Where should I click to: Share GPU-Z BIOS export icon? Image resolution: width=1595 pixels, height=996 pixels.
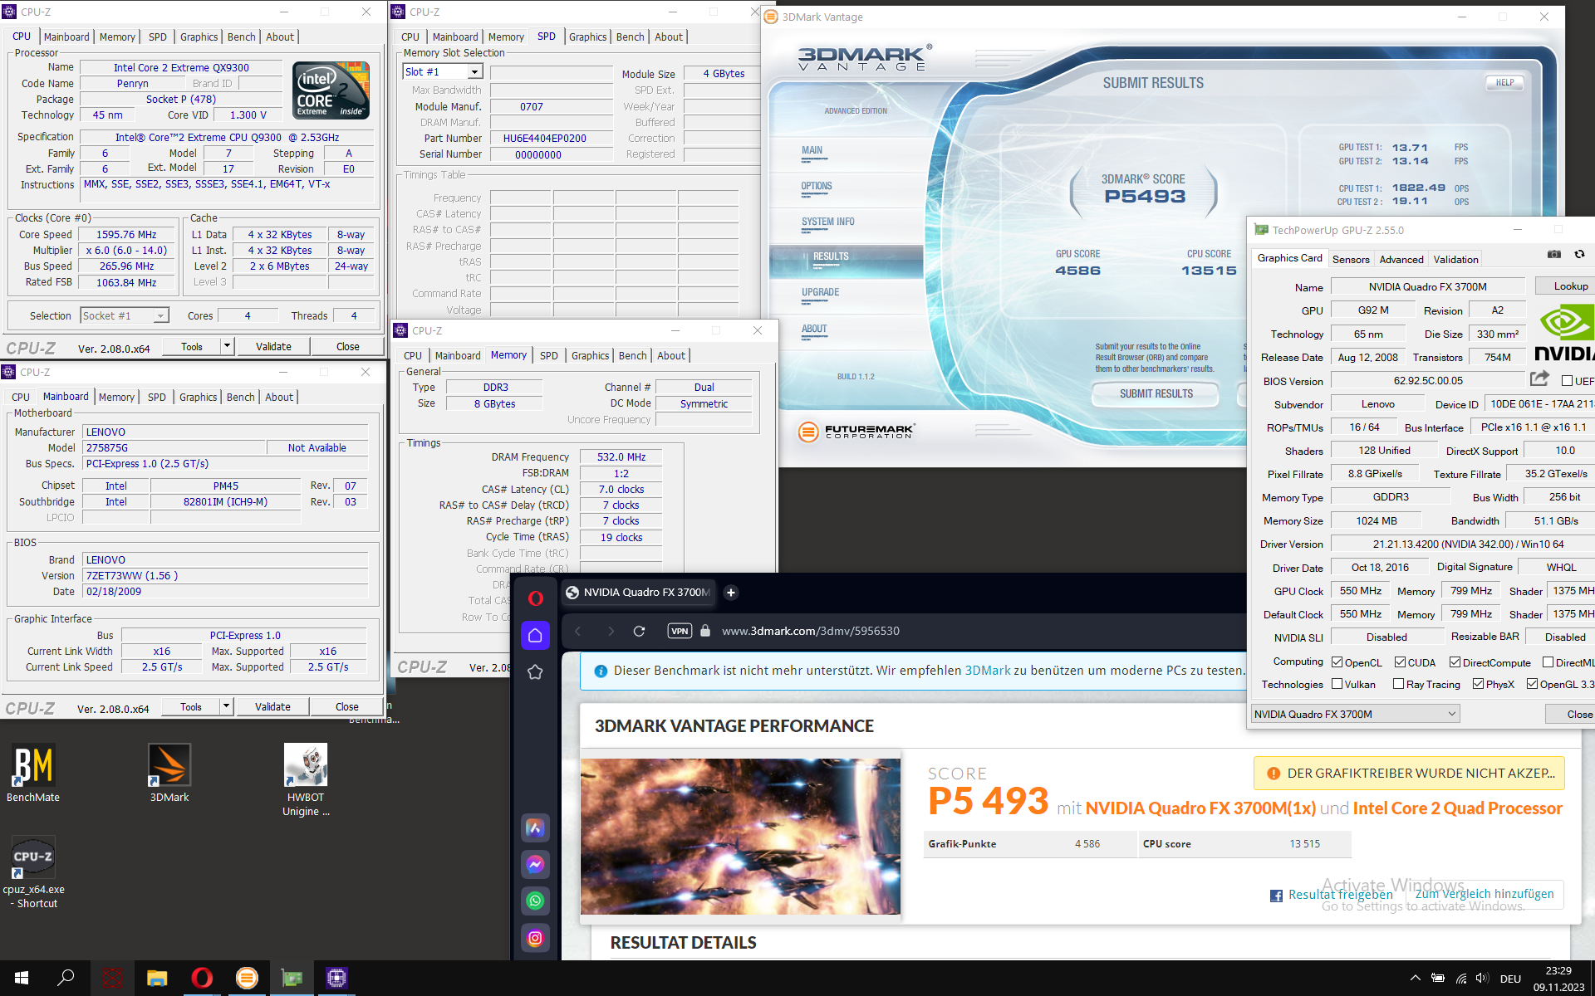1539,379
